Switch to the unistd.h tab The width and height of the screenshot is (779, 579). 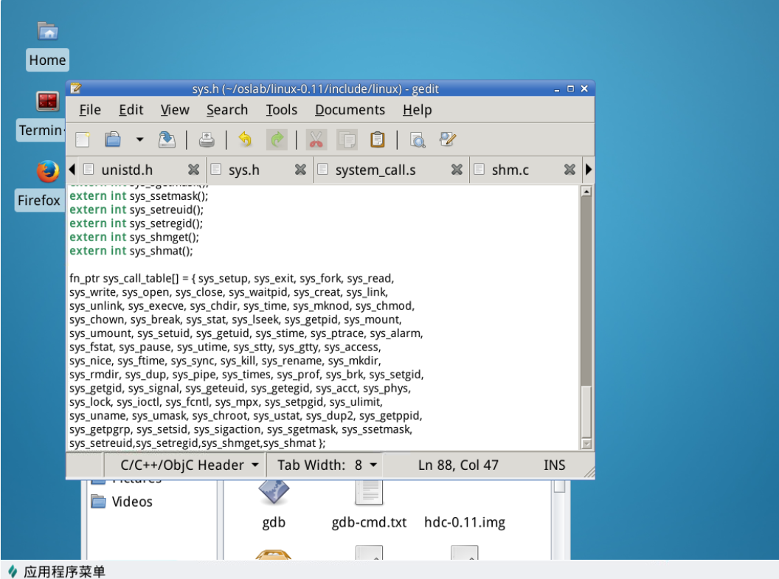[126, 170]
